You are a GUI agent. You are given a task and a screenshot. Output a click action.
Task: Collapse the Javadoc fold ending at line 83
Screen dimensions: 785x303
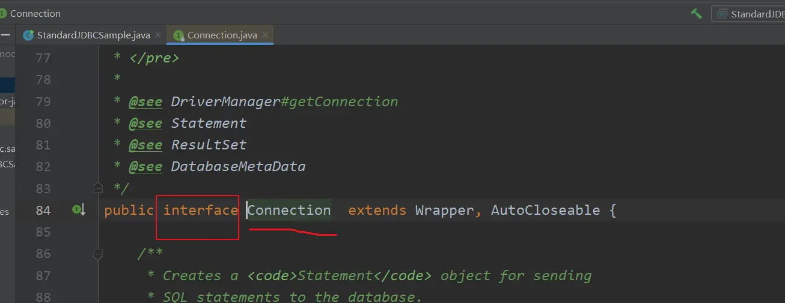click(x=98, y=188)
